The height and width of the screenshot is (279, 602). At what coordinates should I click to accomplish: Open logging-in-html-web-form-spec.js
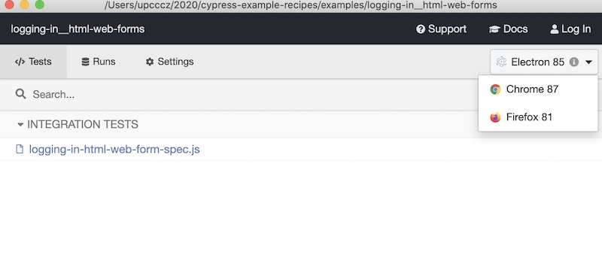pos(114,150)
